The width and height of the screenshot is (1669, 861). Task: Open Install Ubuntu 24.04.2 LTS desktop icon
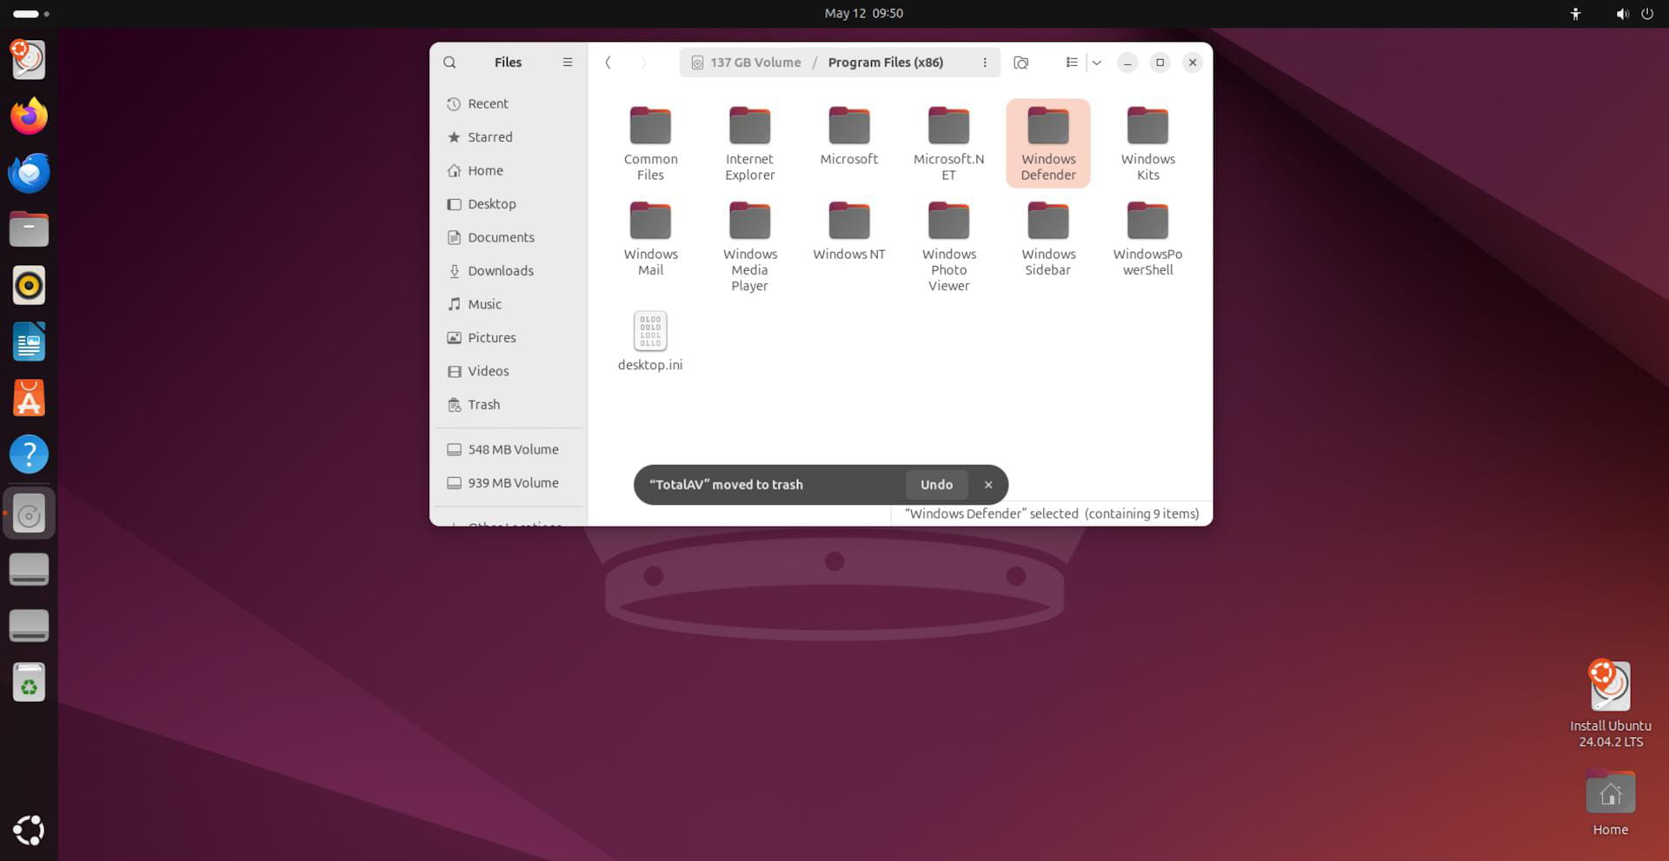tap(1610, 704)
